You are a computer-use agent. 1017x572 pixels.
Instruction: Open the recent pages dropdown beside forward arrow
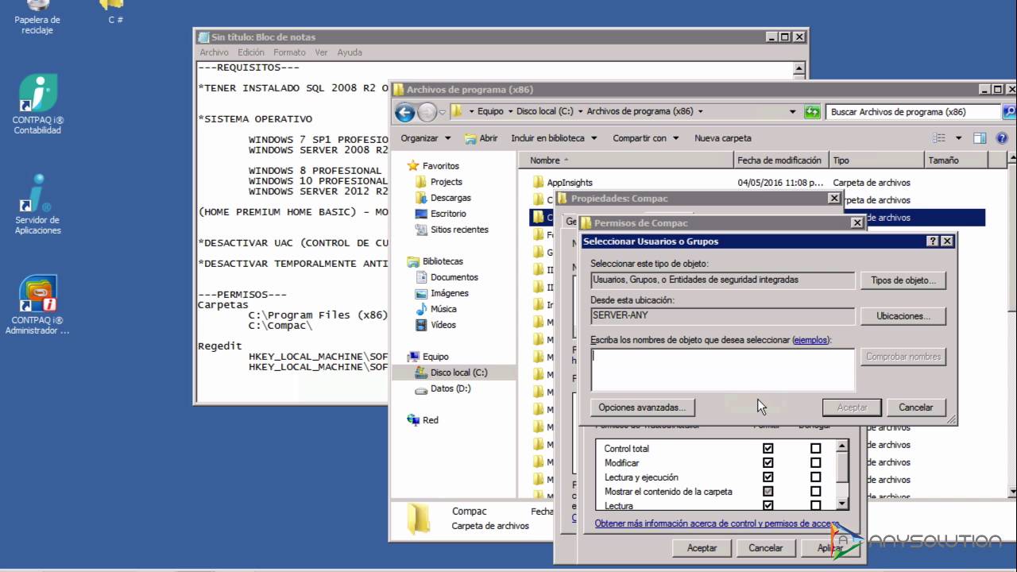tap(442, 112)
